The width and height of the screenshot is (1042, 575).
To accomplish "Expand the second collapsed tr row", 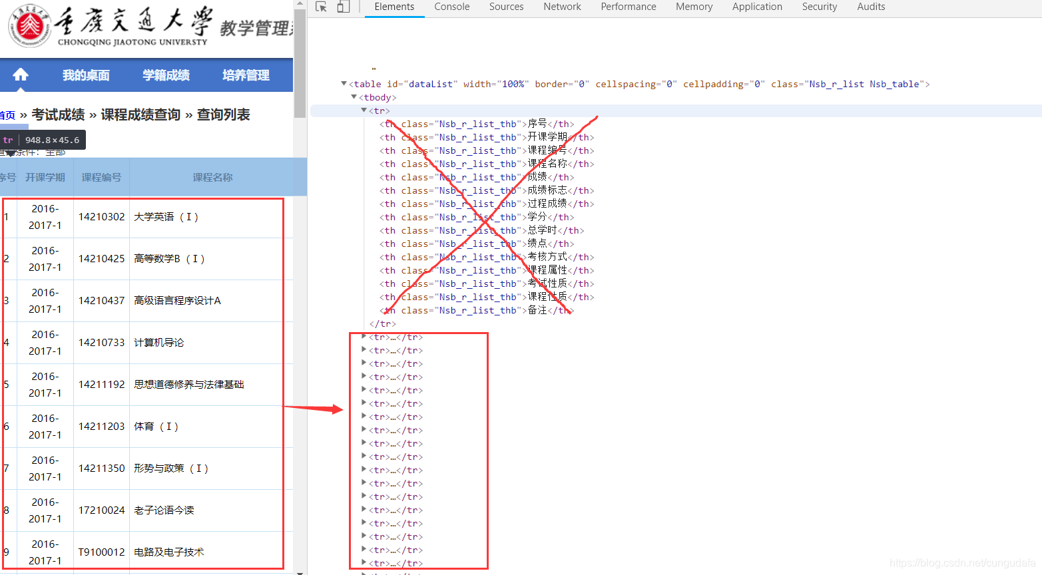I will coord(364,350).
